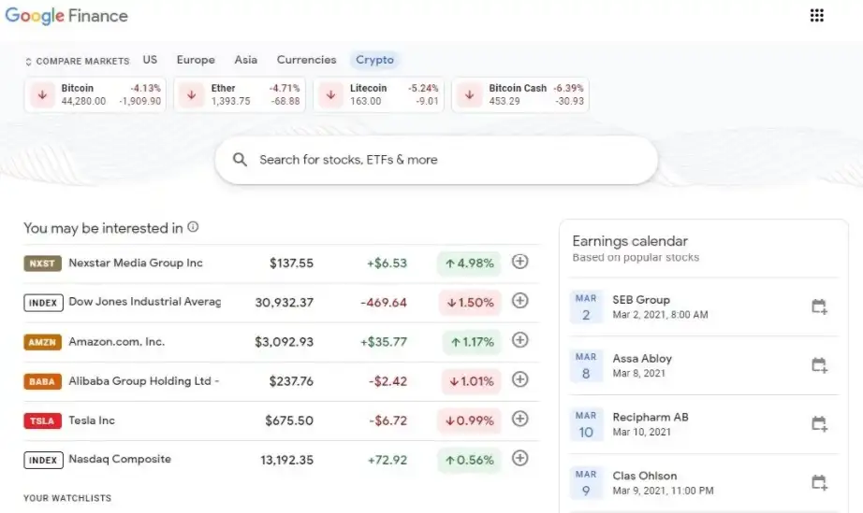Click the info icon beside 'You may be interested in'

(x=193, y=227)
